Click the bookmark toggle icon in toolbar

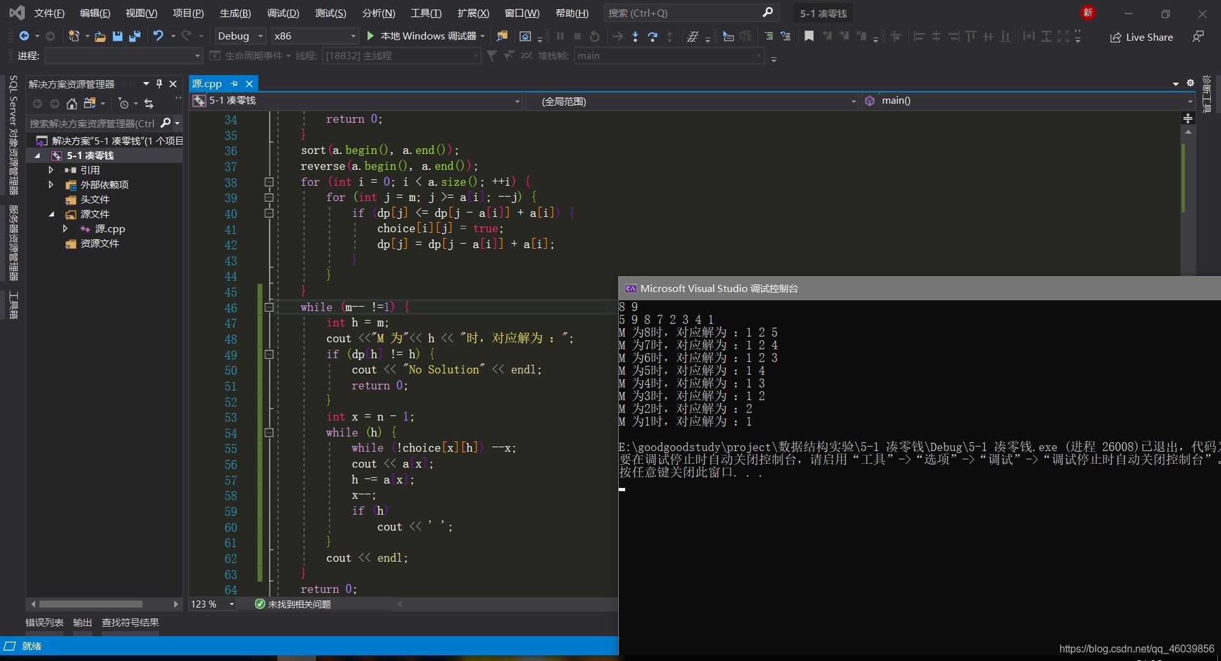coord(809,36)
